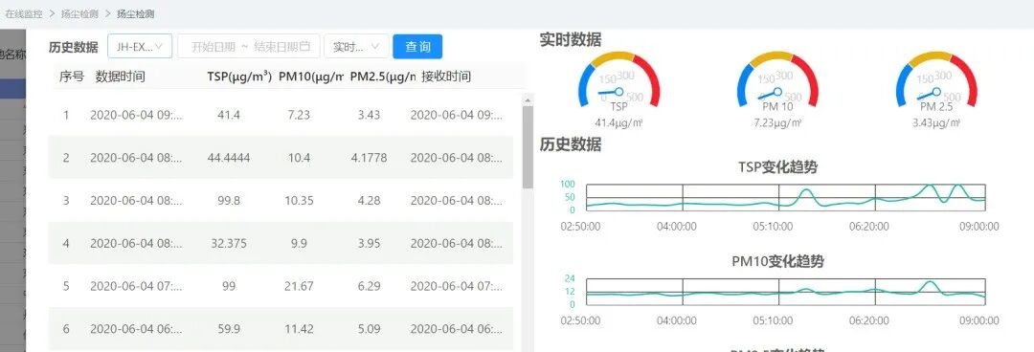This screenshot has width=1034, height=352.
Task: Click the 接收时间 column header
Action: point(446,77)
